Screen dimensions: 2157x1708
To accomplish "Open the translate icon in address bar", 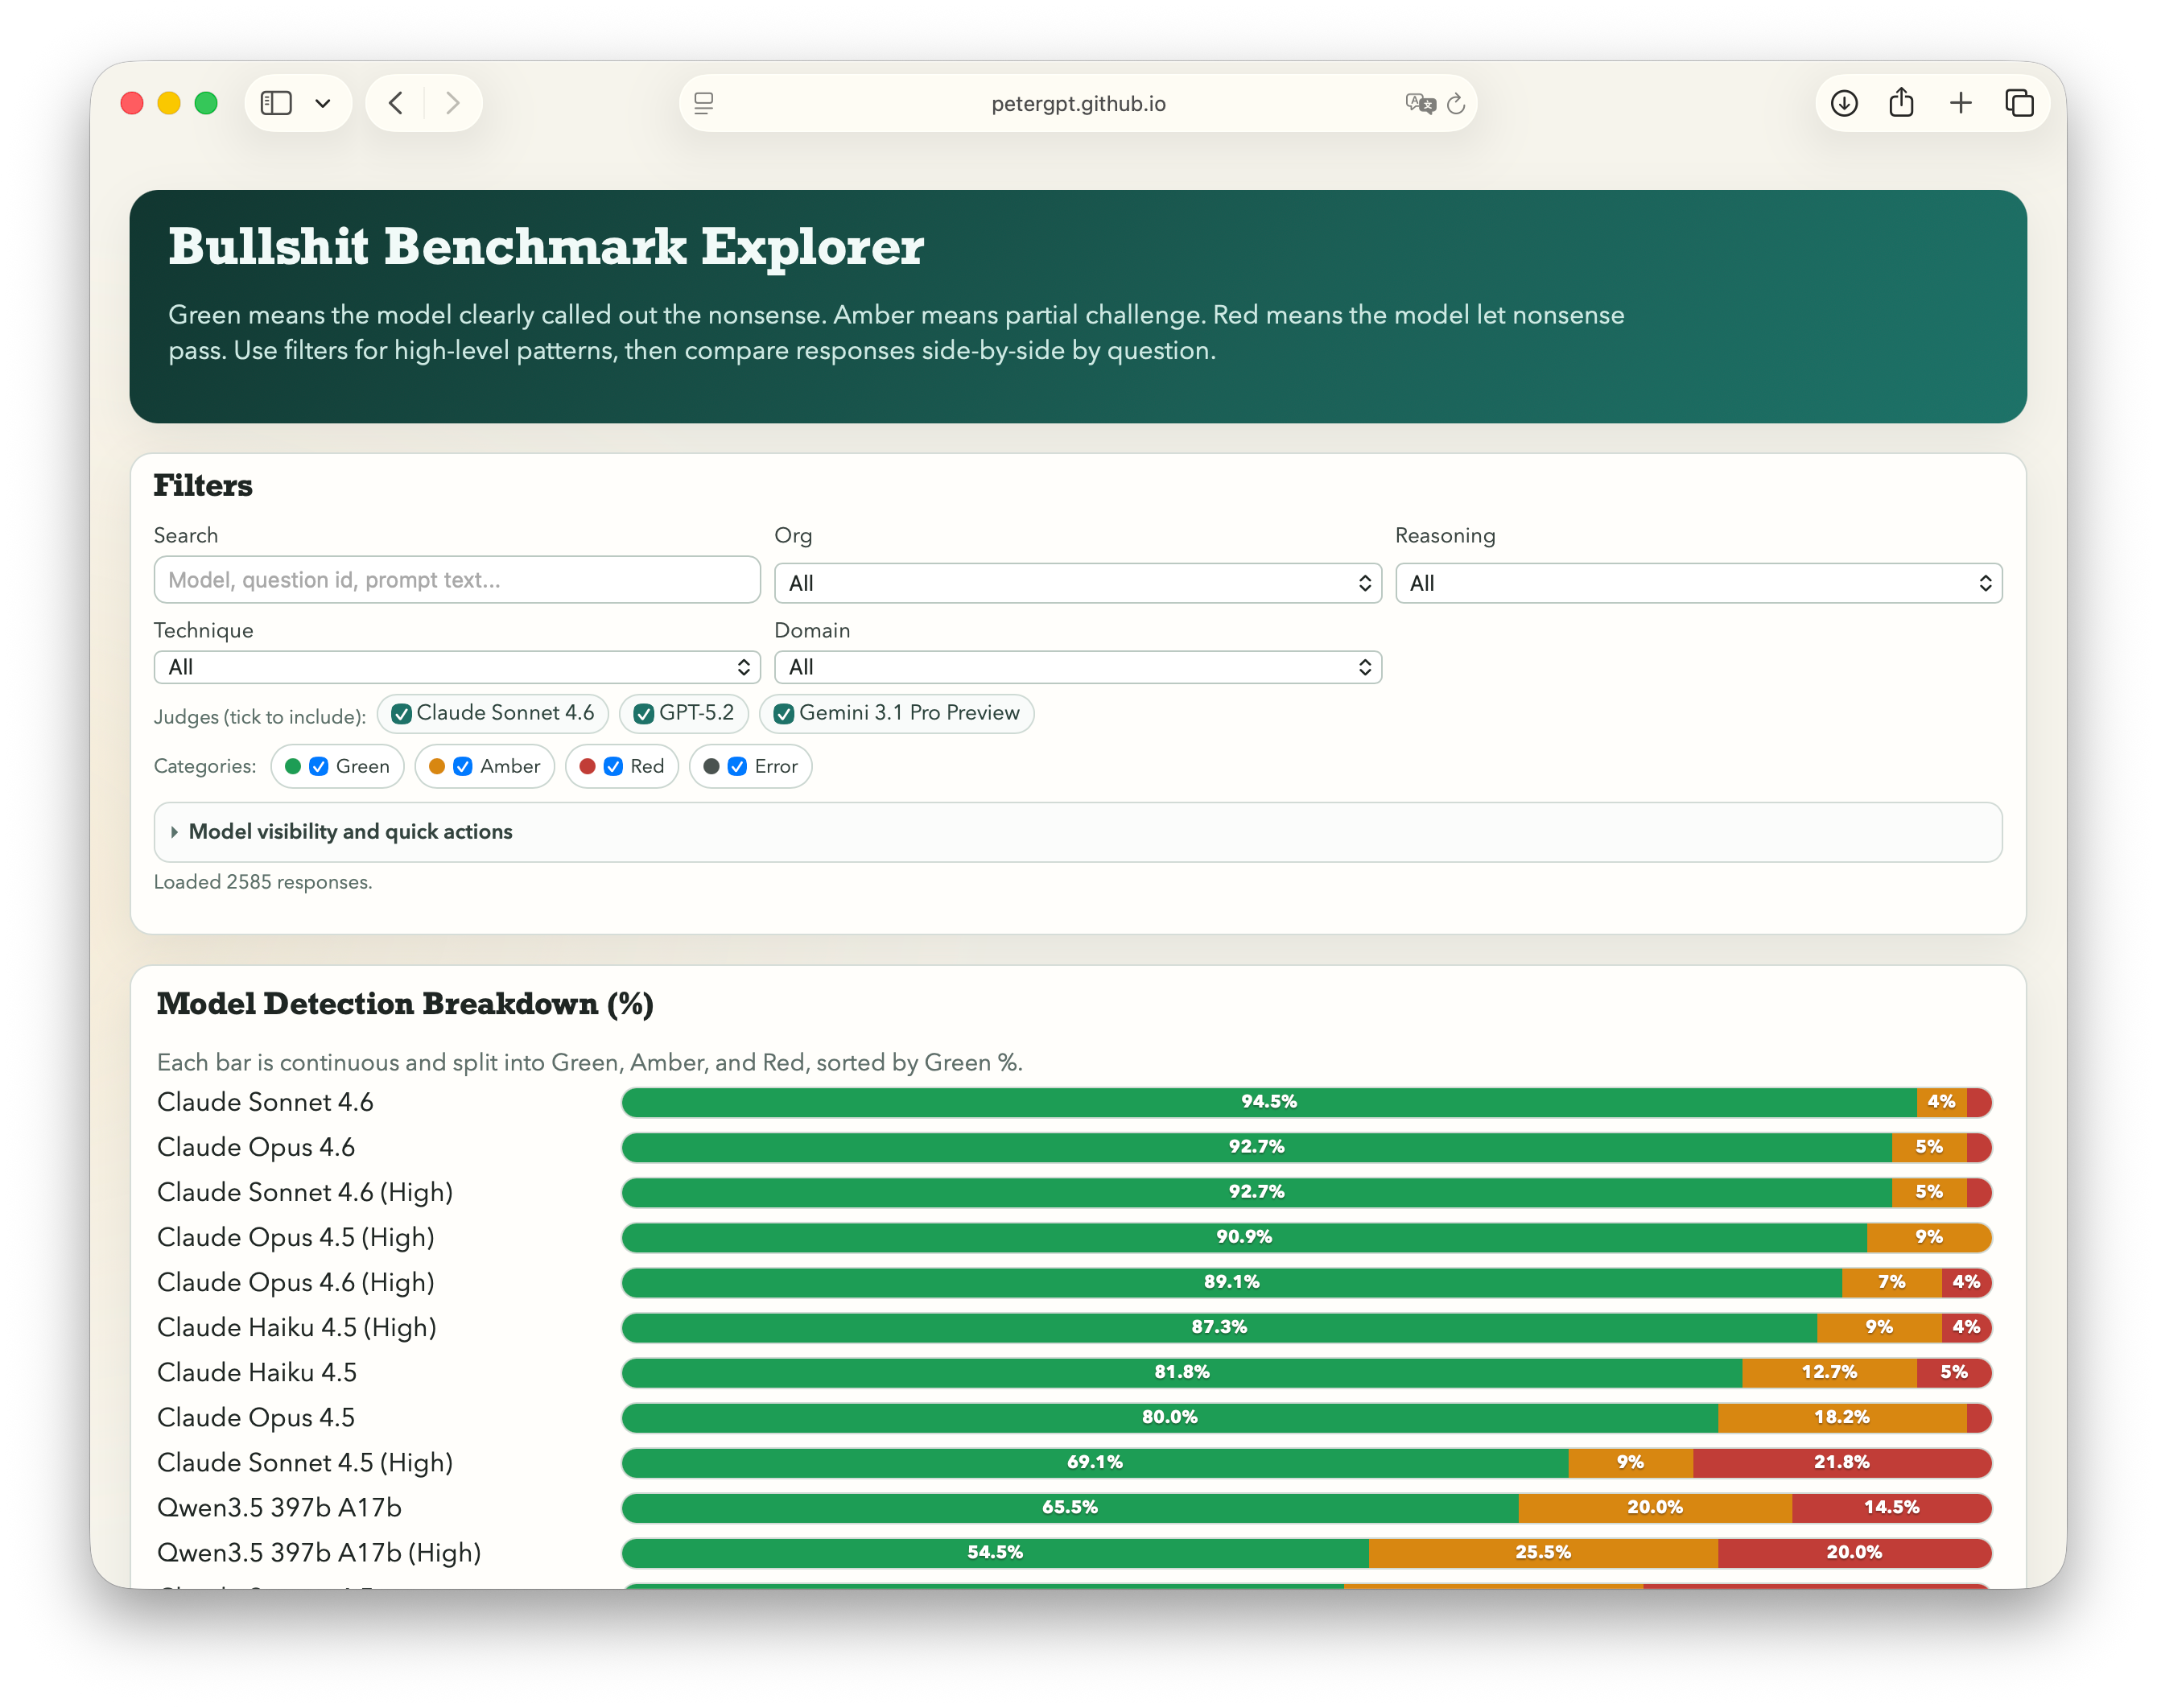I will 1419,104.
